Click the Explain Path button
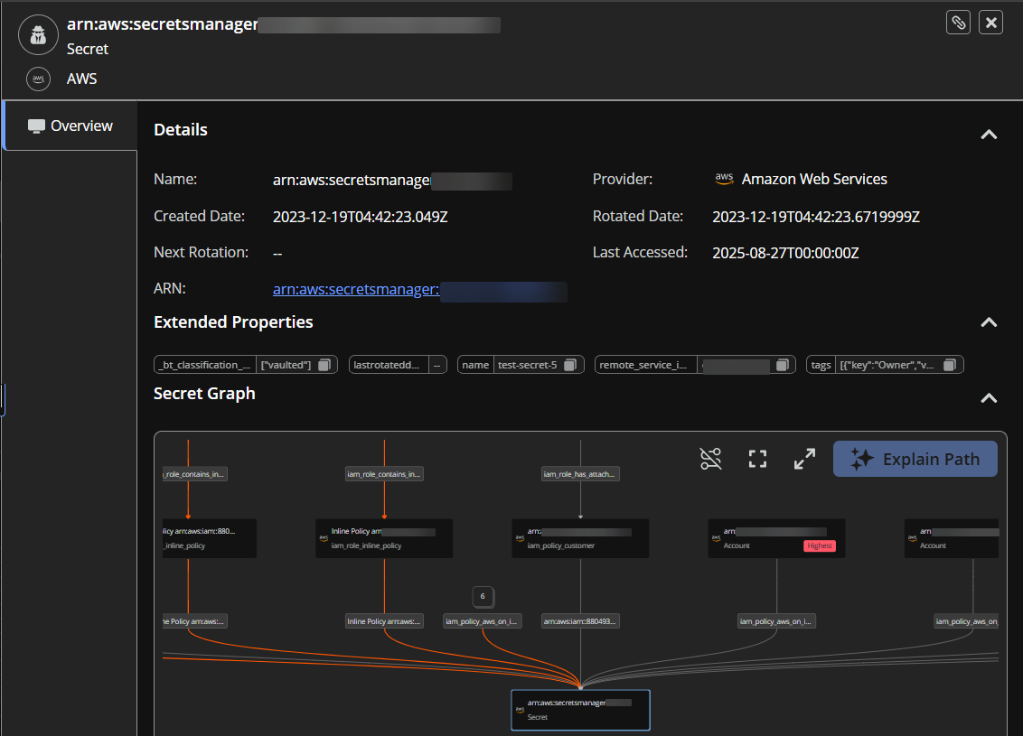This screenshot has height=736, width=1023. click(915, 459)
